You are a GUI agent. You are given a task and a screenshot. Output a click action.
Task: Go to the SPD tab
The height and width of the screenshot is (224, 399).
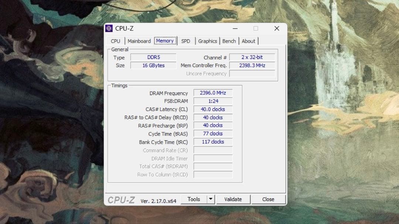(x=186, y=41)
